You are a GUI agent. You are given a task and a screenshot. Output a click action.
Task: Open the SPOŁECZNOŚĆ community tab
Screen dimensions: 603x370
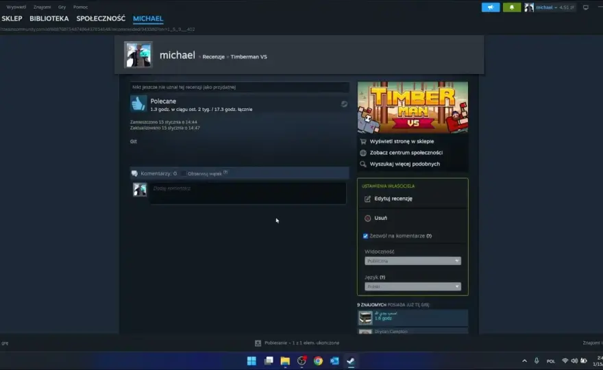point(101,18)
